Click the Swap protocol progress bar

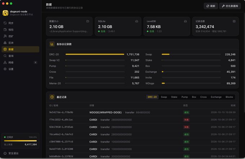(x=191, y=54)
